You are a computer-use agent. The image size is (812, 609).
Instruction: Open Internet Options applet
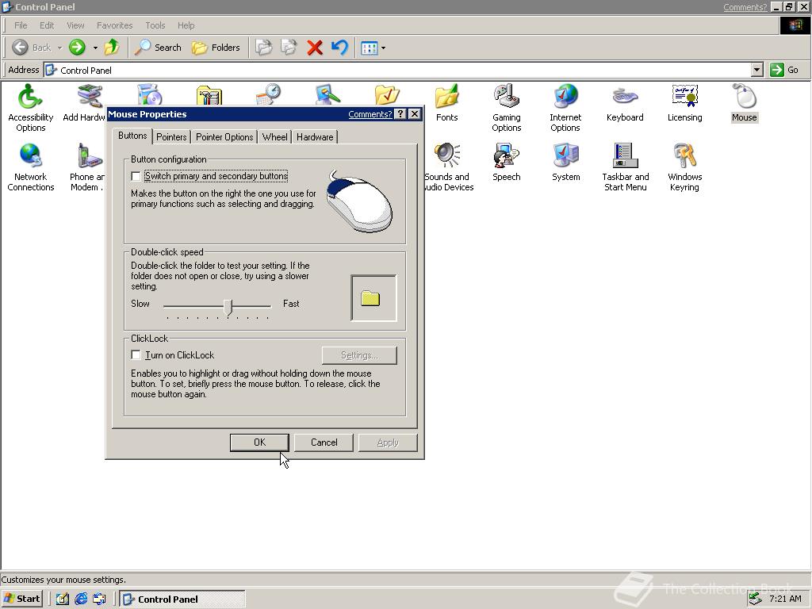(565, 108)
